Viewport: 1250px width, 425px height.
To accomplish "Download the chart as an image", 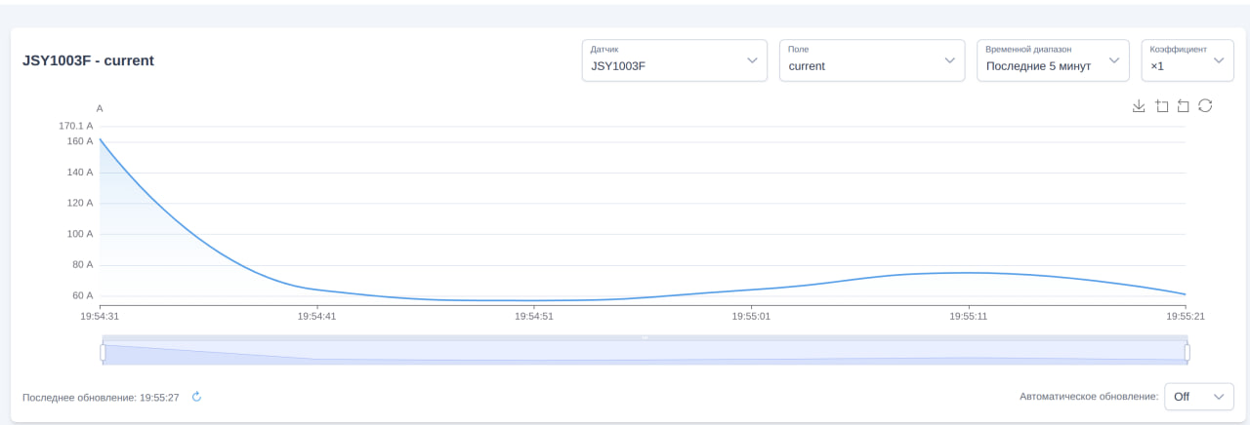I will coord(1139,106).
